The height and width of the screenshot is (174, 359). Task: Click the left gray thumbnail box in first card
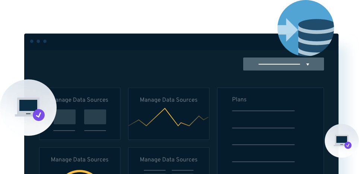tap(64, 117)
